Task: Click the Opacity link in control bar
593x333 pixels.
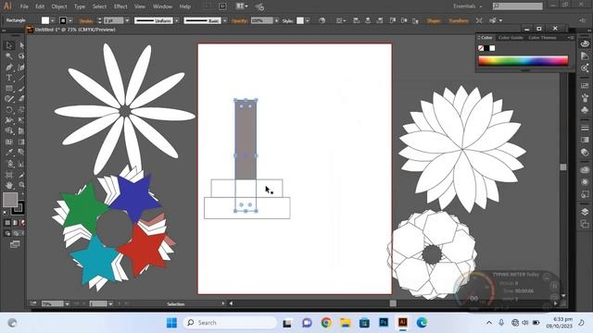Action: tap(239, 20)
